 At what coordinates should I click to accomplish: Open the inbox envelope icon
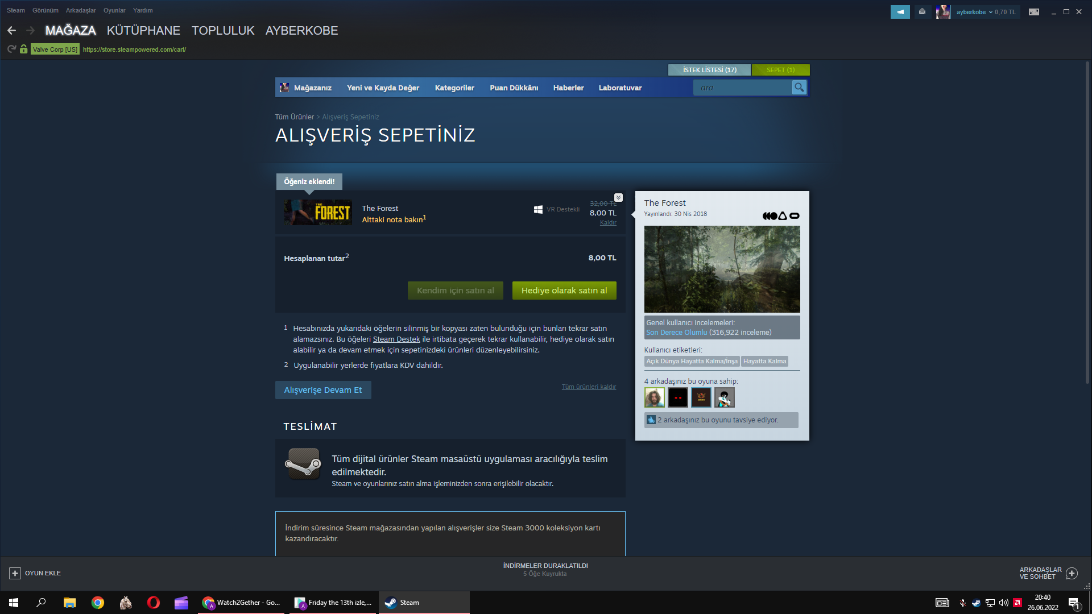[922, 12]
